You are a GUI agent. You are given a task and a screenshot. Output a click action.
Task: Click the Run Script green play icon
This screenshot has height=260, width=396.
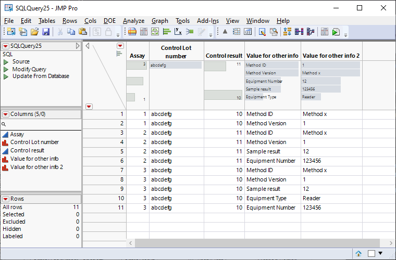tap(336, 32)
